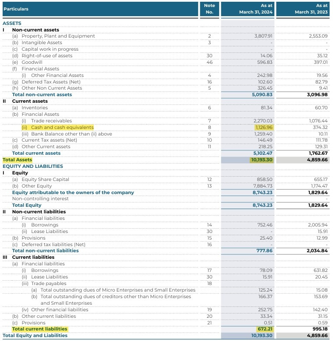Click 'Current liabilities' section heading
The height and width of the screenshot is (341, 333).
33,257
